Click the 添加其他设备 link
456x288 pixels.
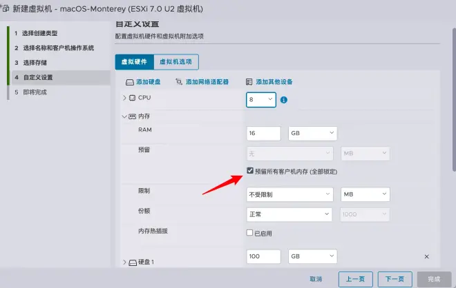pyautogui.click(x=274, y=82)
